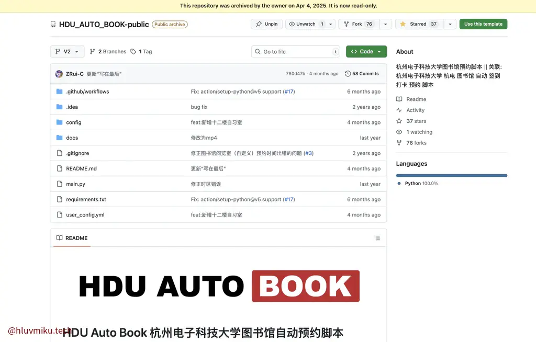Click the repository template icon beside HDU_AUTO_BOOK-public
536x342 pixels.
pos(53,24)
